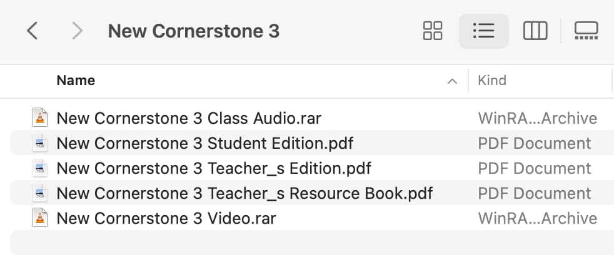Select New Cornerstone 3 Teacher_s Edition.pdf
Image resolution: width=614 pixels, height=259 pixels.
[312, 168]
